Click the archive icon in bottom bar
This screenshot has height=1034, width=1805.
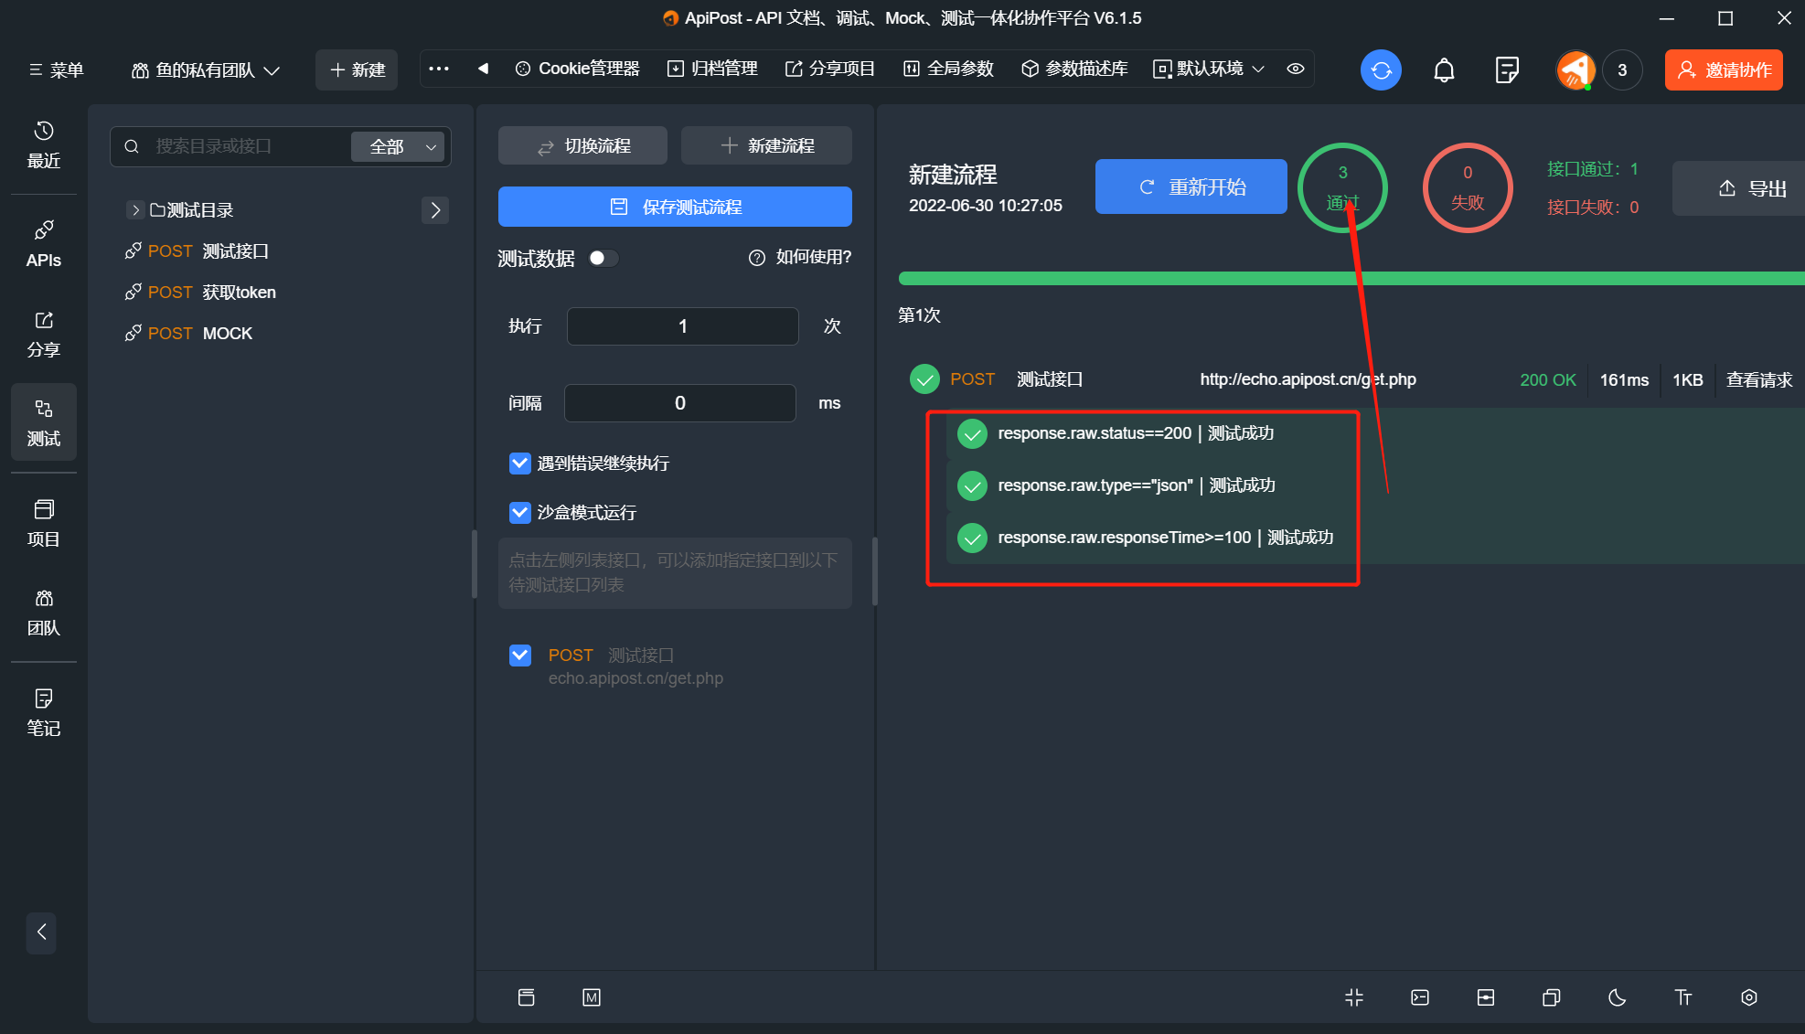(526, 997)
